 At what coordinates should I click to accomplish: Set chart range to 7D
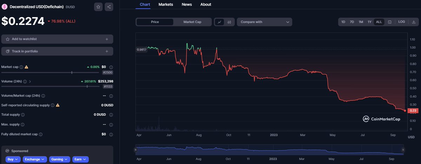(352, 22)
